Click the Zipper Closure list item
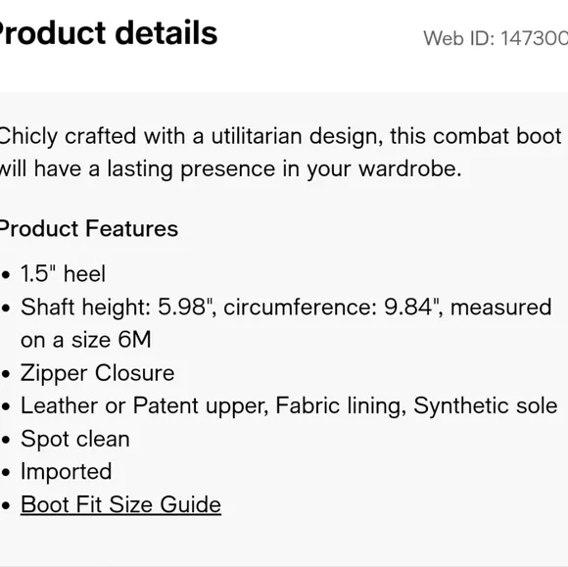 tap(98, 373)
